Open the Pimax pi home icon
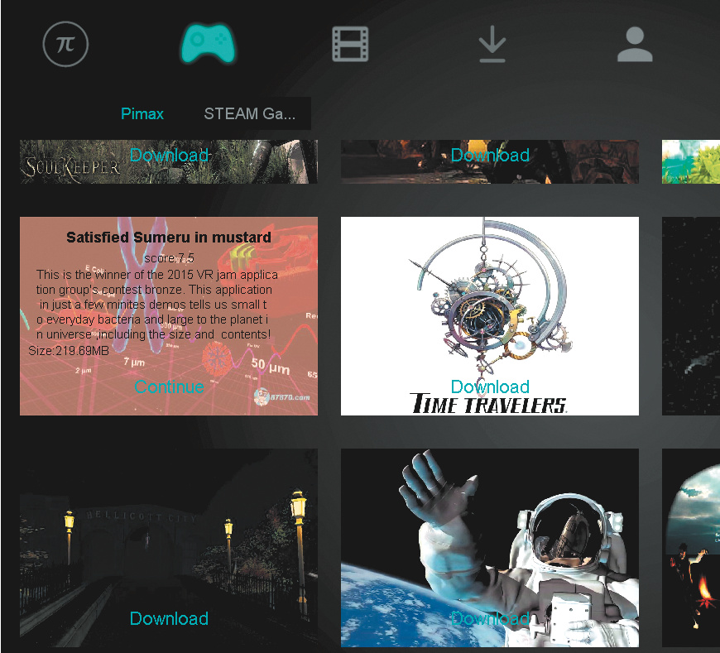Image resolution: width=720 pixels, height=653 pixels. pos(65,44)
